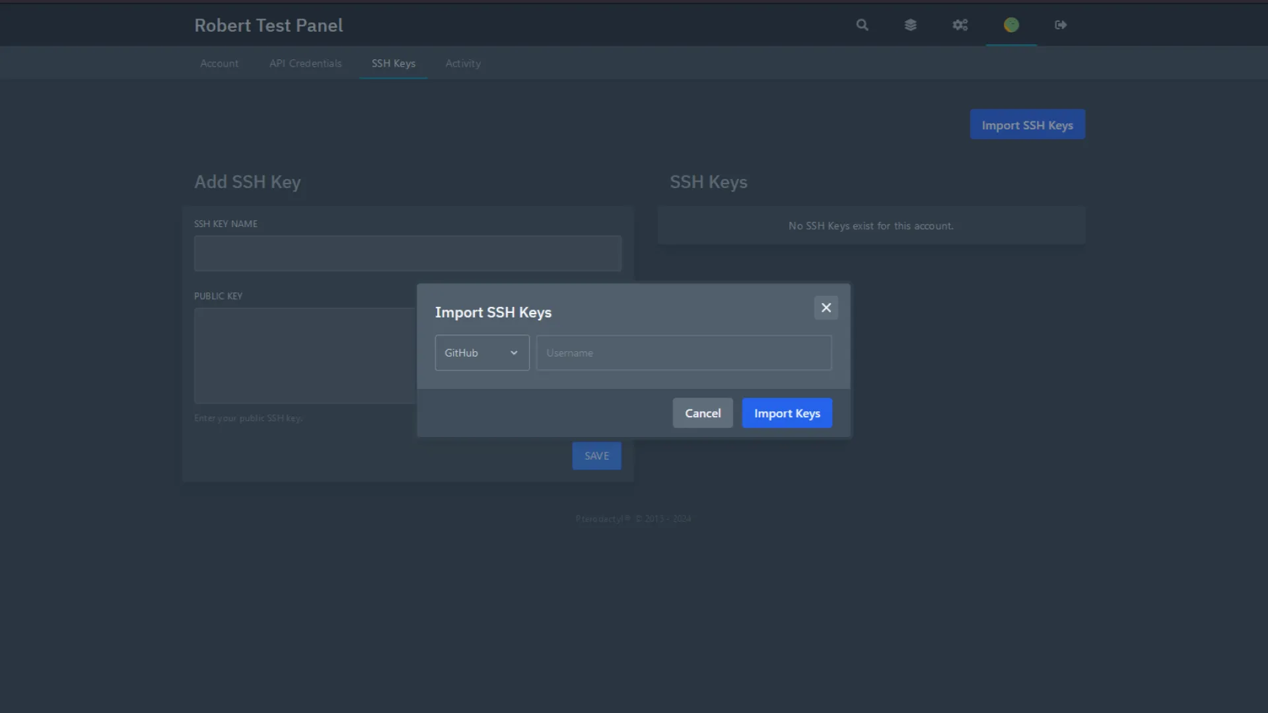Click the Robert Test Panel title
Viewport: 1268px width, 713px height.
[x=268, y=25]
